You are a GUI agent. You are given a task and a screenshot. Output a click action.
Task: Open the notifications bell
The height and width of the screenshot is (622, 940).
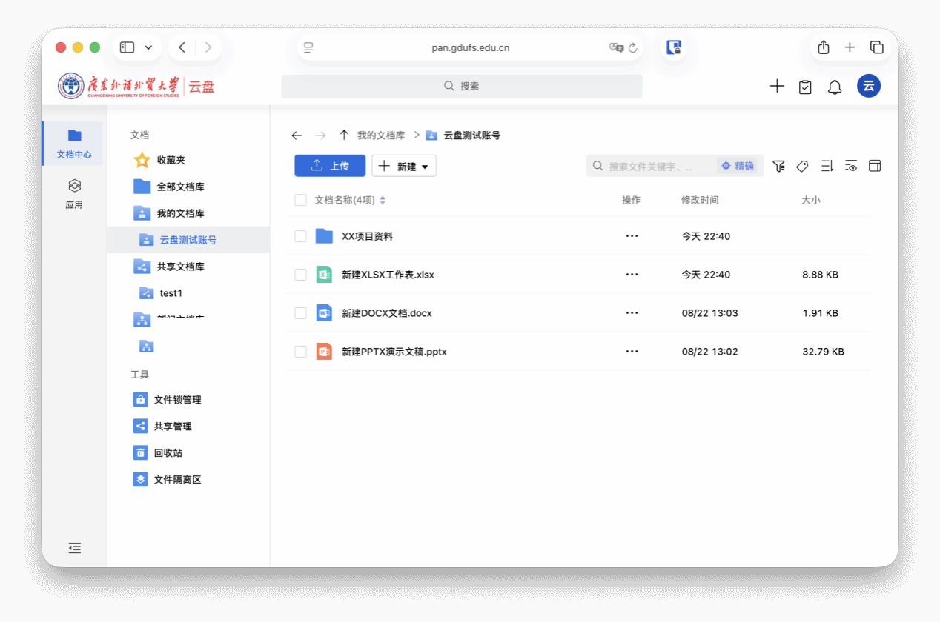click(x=835, y=87)
